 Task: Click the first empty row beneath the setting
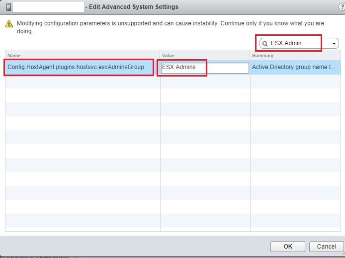coord(82,82)
